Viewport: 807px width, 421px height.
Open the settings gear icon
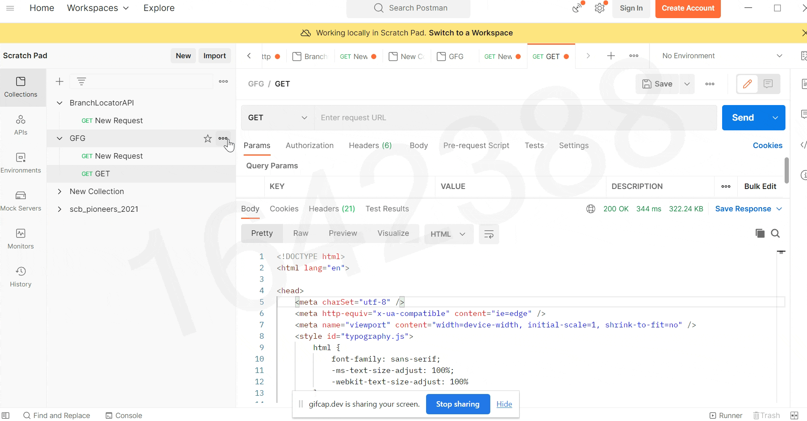600,8
